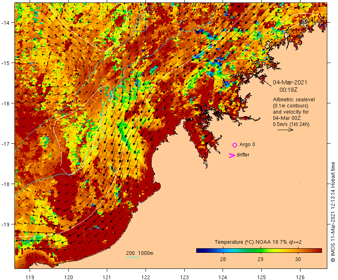338x280 pixels.
Task: Click the magenta drifter arrowhead symbol
Action: 232,156
